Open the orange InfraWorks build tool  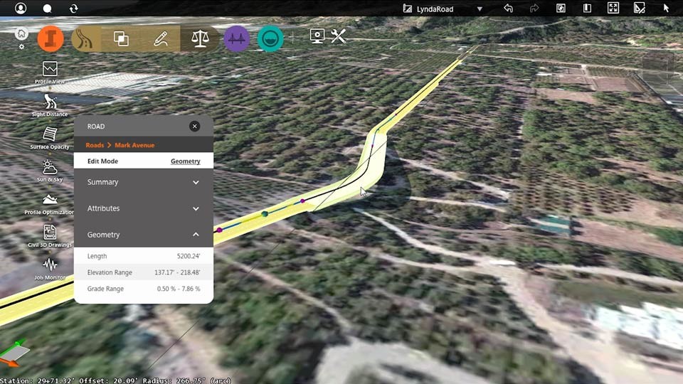coord(51,38)
